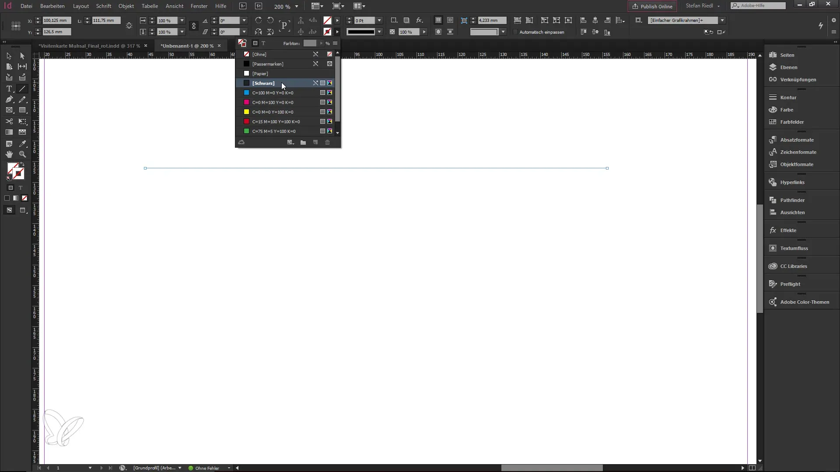Click [Schwarz] layer in swatches panel
Screen dimensions: 840x472
click(263, 83)
